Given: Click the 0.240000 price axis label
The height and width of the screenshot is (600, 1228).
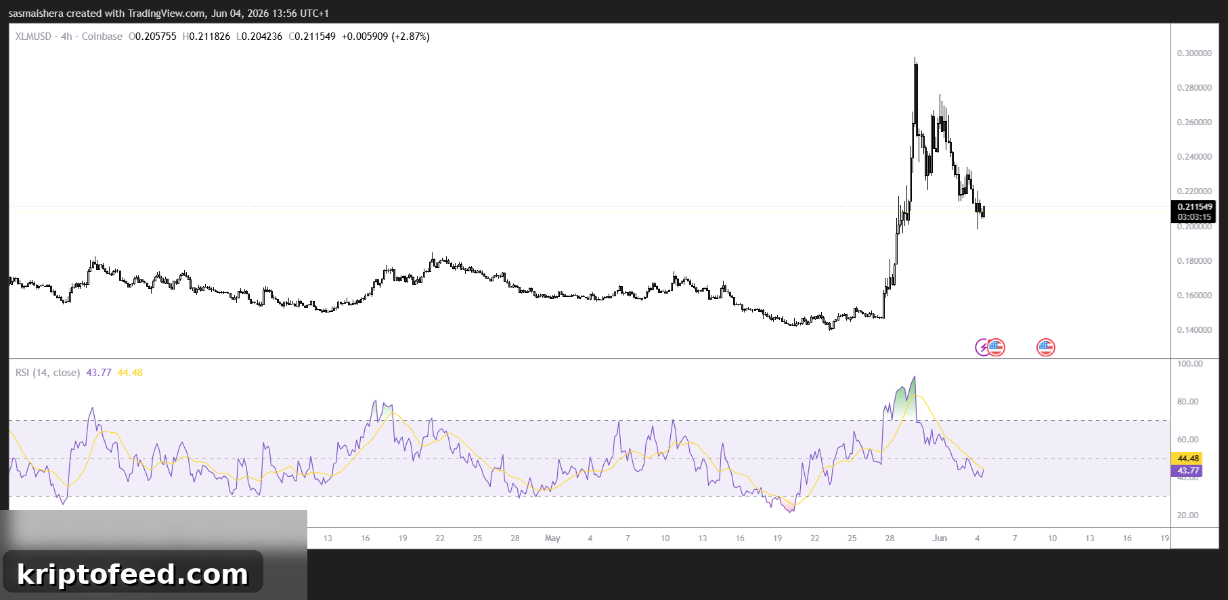Looking at the screenshot, I should tap(1194, 157).
